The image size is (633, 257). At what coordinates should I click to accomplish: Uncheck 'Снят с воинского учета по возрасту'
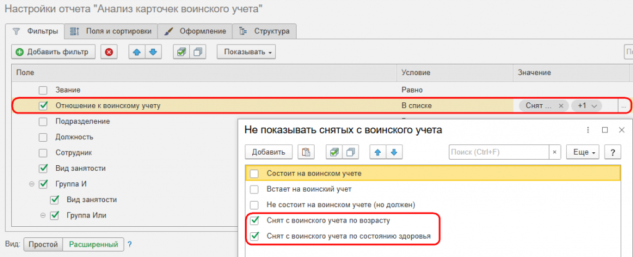point(254,221)
